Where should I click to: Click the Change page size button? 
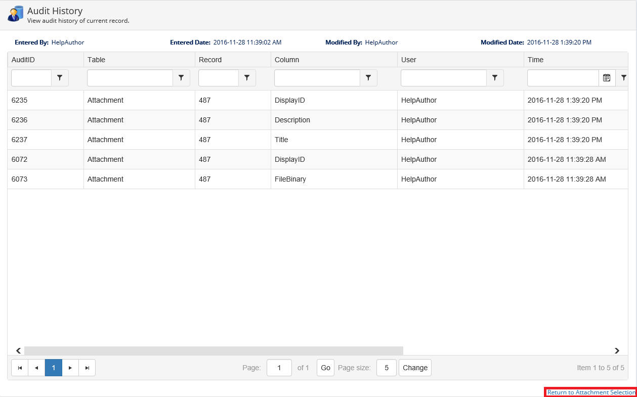pos(415,368)
